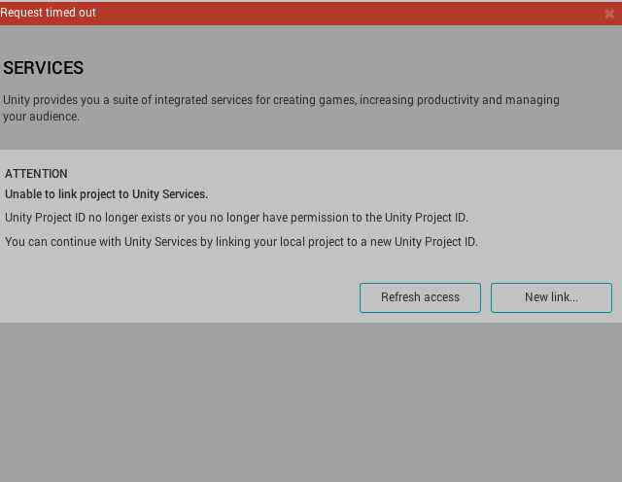Image resolution: width=622 pixels, height=482 pixels.
Task: Click the gap between Refresh access and New link
Action: click(x=486, y=297)
